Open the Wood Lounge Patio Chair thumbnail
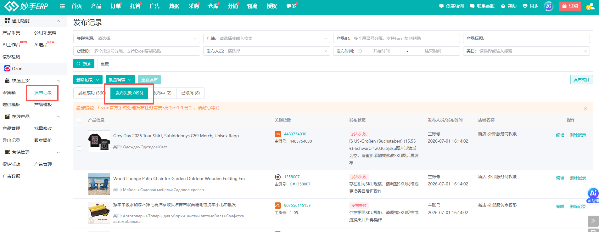The image size is (599, 232). [99, 184]
